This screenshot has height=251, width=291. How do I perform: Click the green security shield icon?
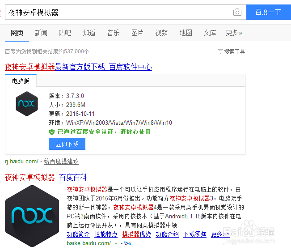(x=51, y=132)
